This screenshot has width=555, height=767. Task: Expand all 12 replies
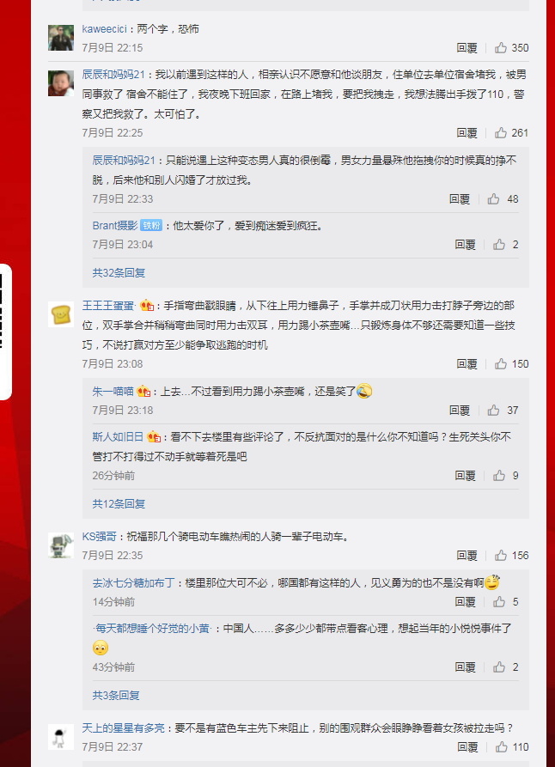tap(119, 503)
